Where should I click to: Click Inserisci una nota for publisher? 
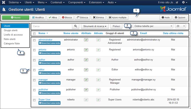50,93
